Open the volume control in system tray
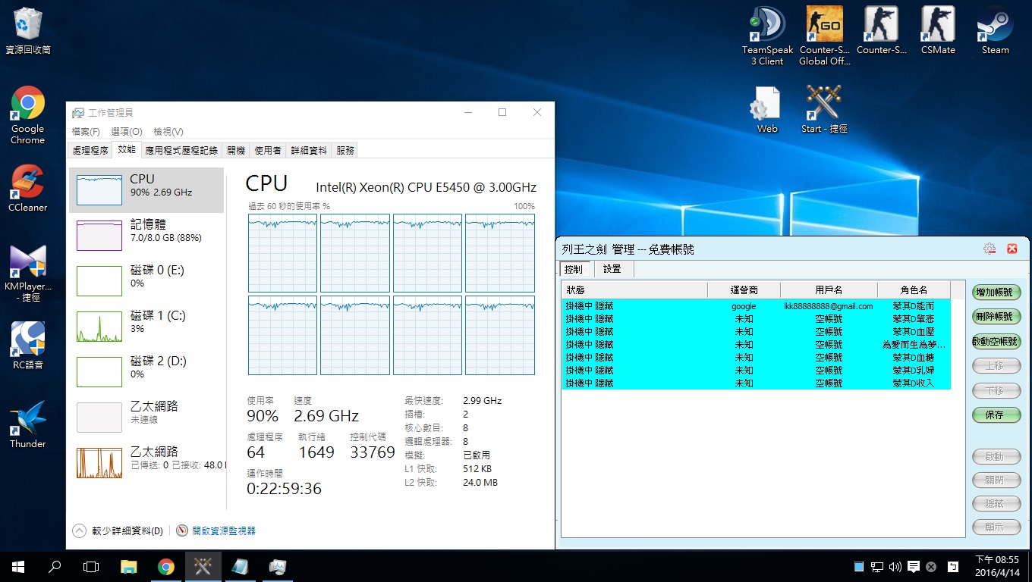 tap(895, 567)
